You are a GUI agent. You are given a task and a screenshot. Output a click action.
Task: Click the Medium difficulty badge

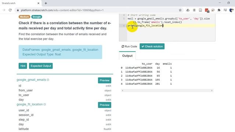coord(25,17)
